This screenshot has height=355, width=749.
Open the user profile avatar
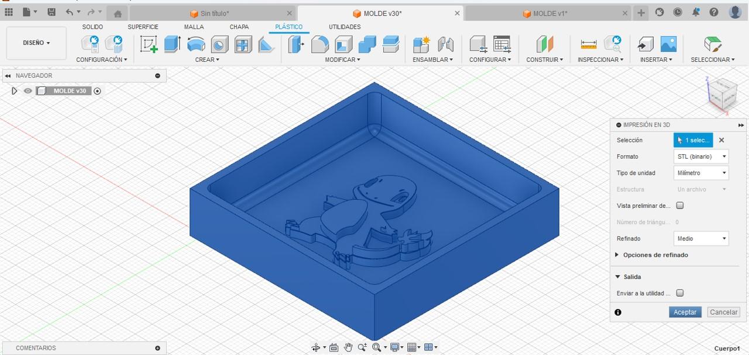735,12
